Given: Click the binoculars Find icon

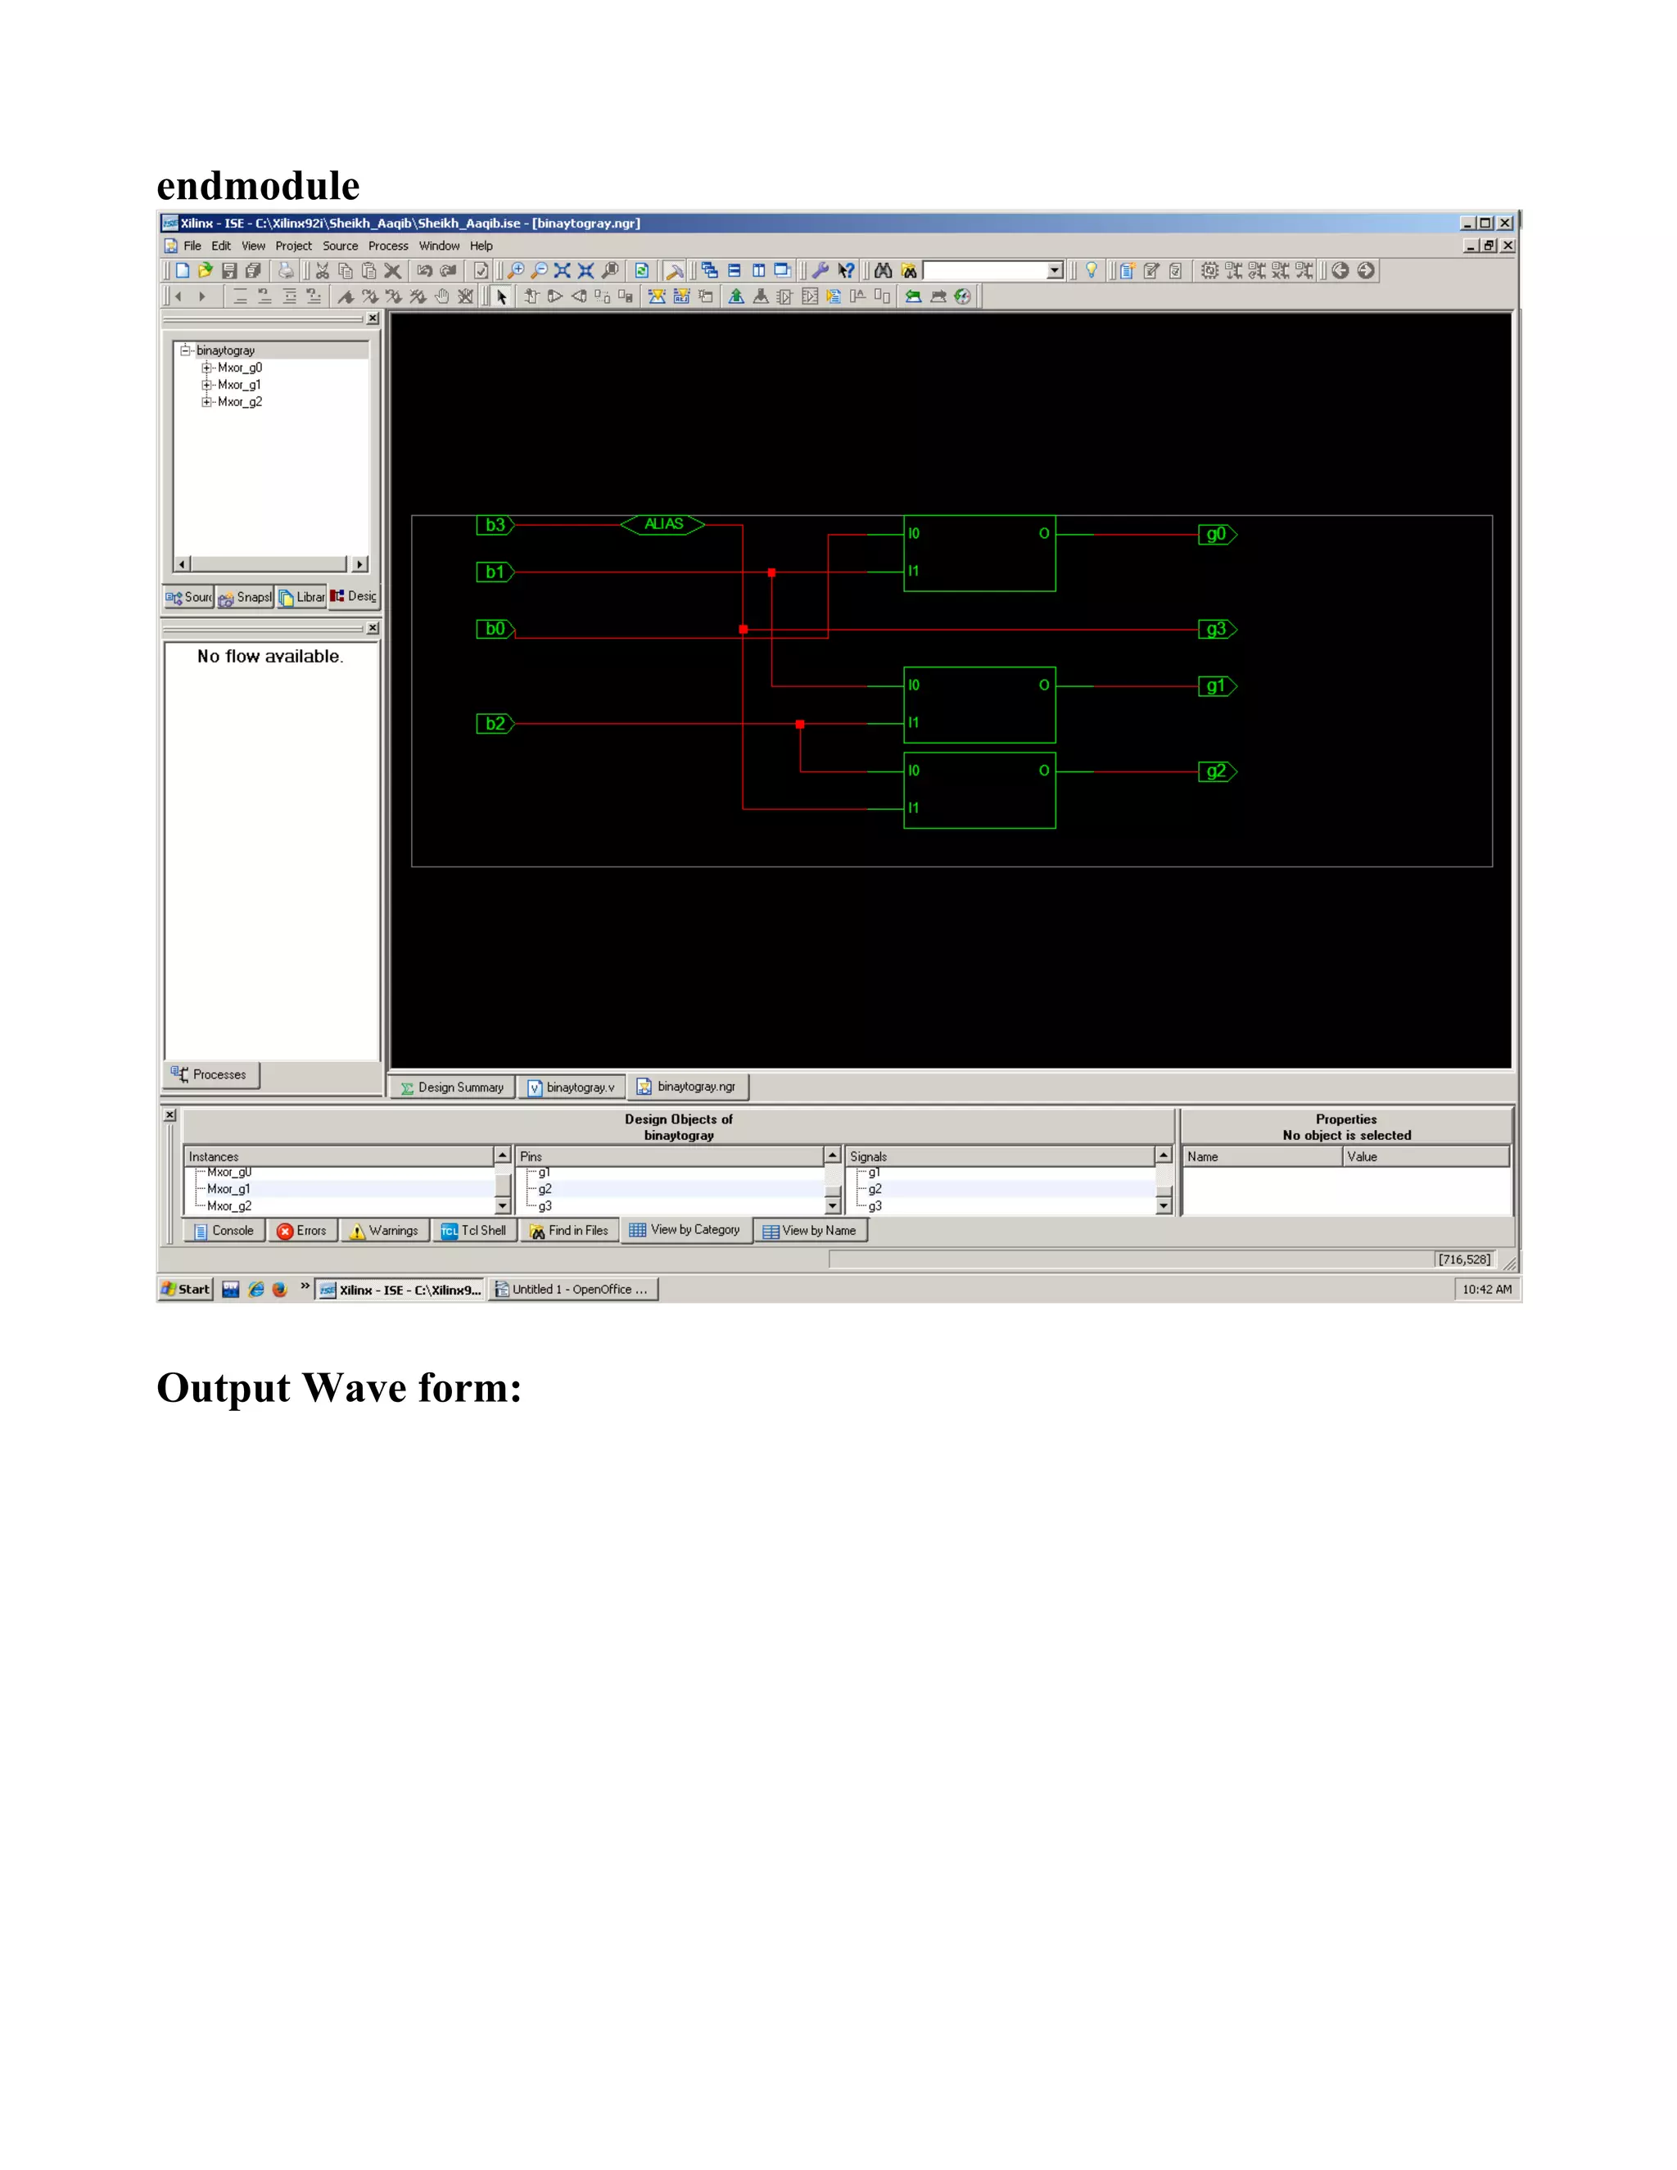Looking at the screenshot, I should pos(884,270).
